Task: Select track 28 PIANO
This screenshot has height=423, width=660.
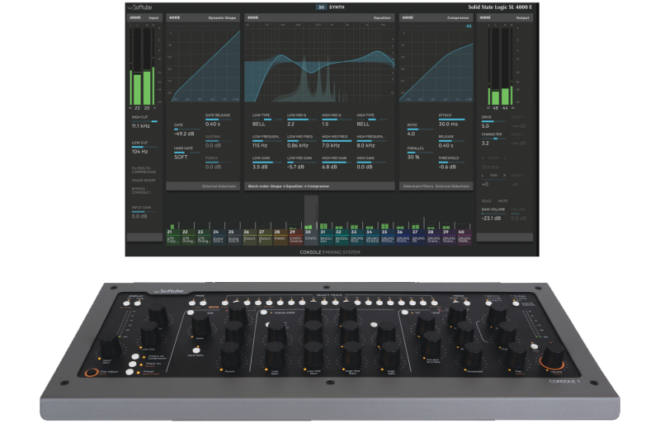Action: click(x=280, y=237)
